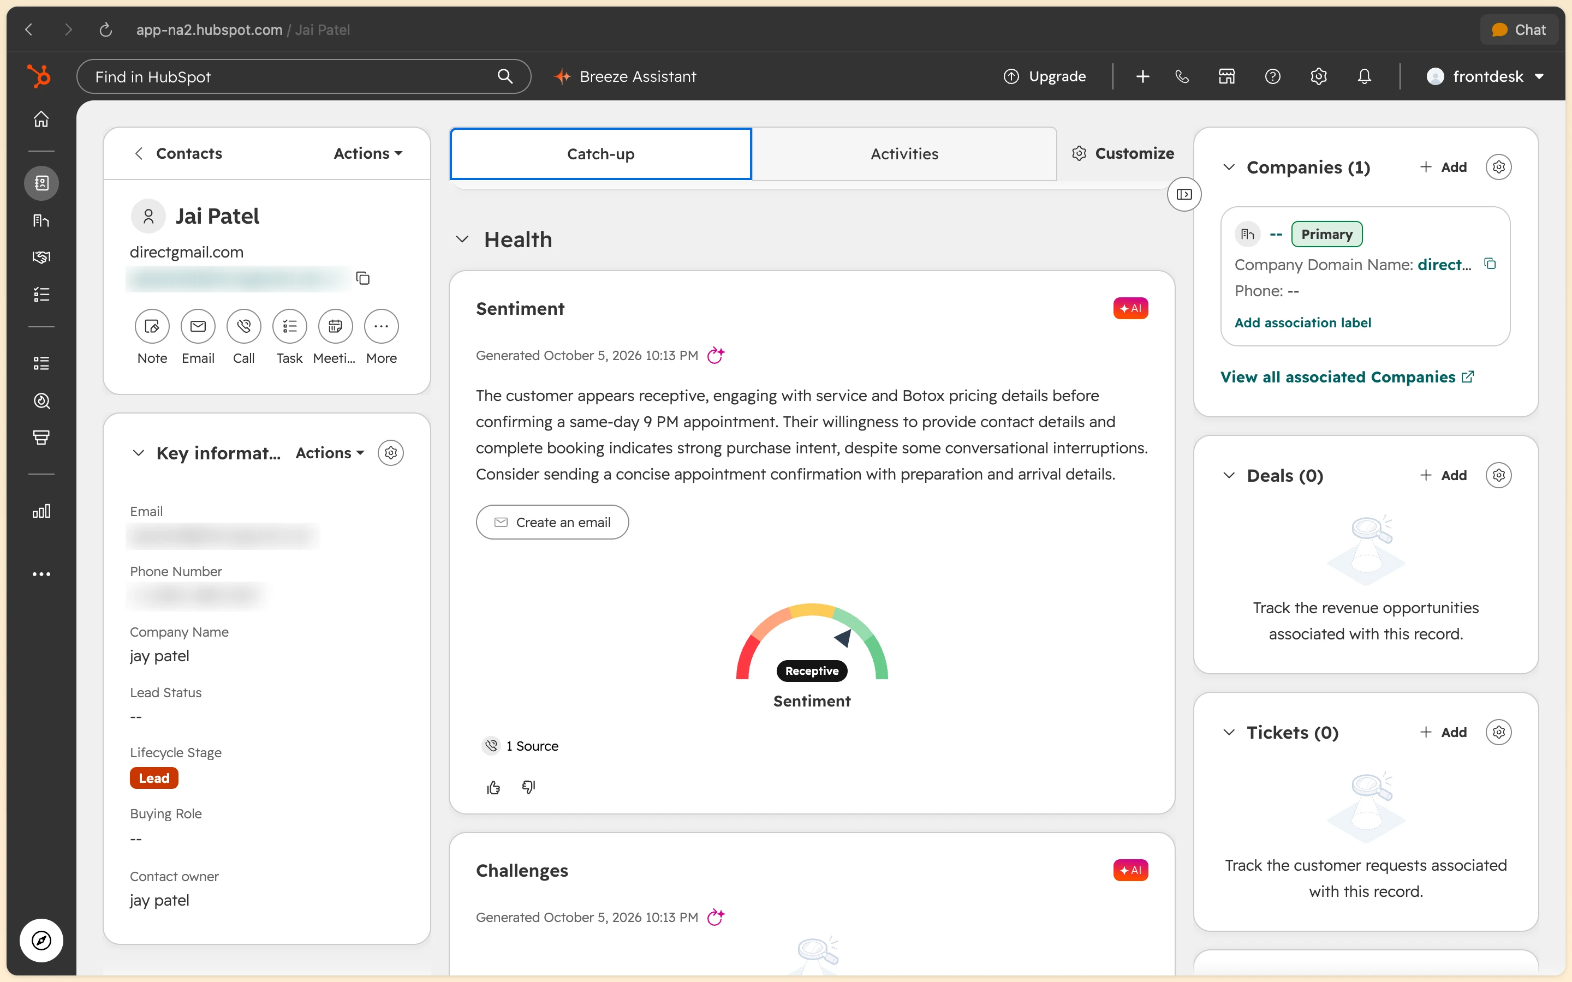Click the Find in HubSpot search field
1572x982 pixels.
(x=303, y=76)
